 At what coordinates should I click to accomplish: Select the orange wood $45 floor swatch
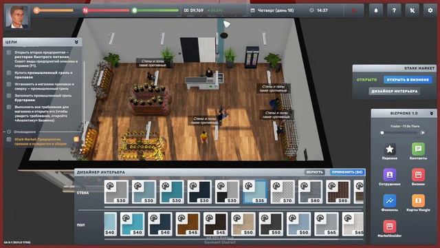[188, 224]
